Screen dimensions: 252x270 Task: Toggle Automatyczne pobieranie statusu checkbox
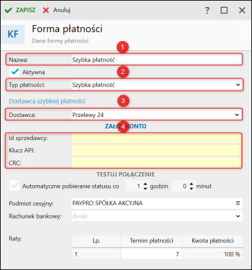point(15,186)
